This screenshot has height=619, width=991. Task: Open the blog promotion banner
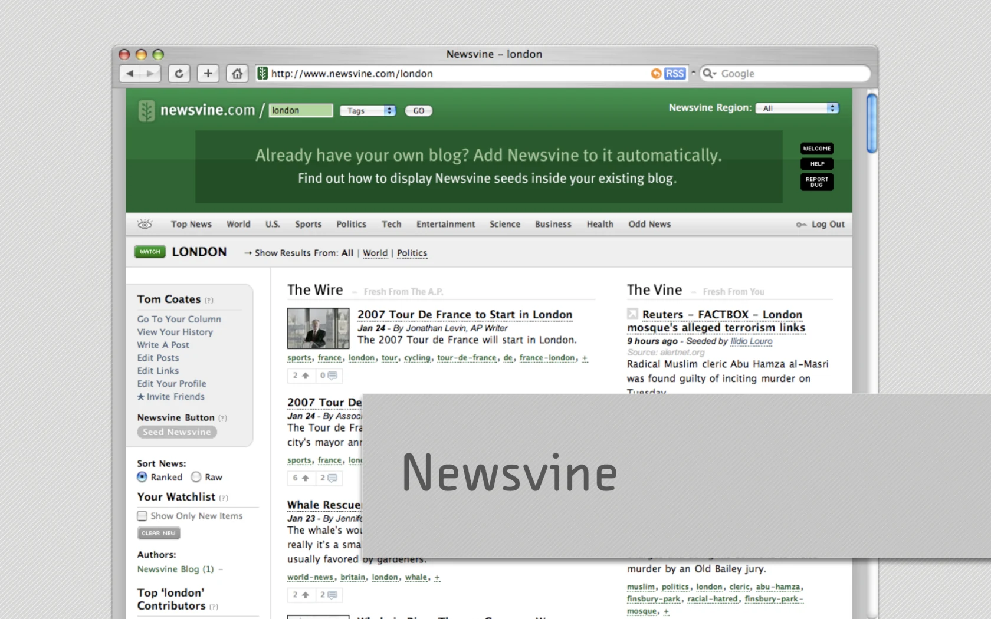tap(489, 166)
